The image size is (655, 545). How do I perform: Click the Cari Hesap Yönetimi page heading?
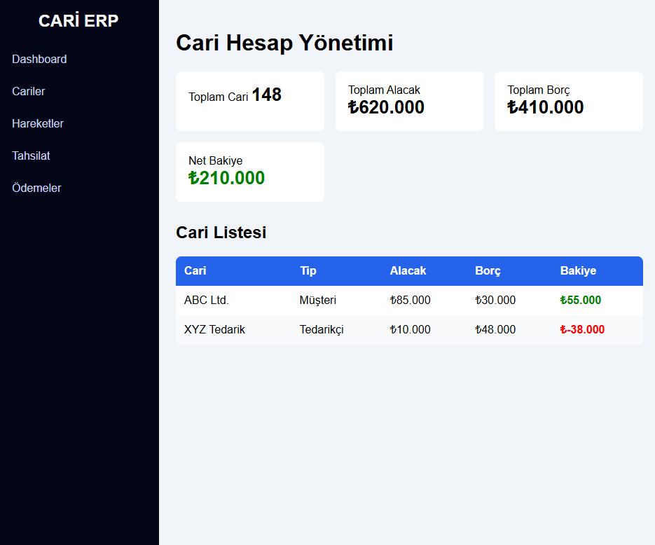(284, 43)
